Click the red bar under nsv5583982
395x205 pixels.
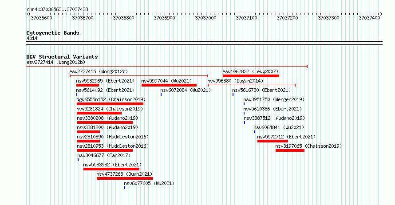111,169
